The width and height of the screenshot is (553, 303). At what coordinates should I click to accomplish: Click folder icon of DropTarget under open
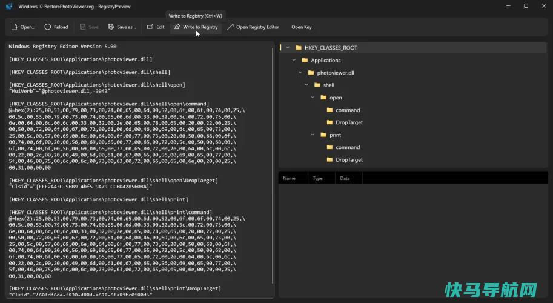[x=329, y=122]
